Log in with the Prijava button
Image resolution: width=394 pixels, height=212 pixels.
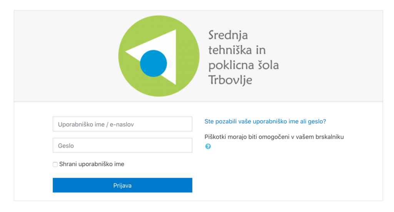[122, 185]
